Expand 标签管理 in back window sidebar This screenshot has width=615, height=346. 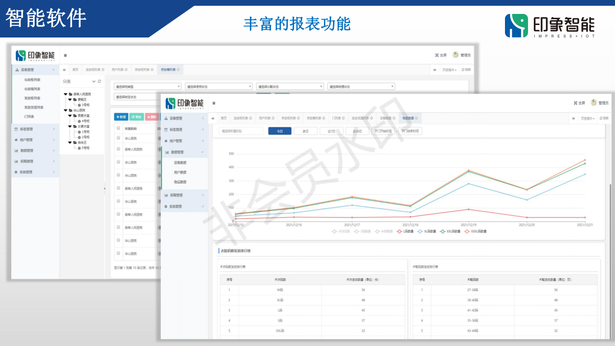tap(35, 129)
